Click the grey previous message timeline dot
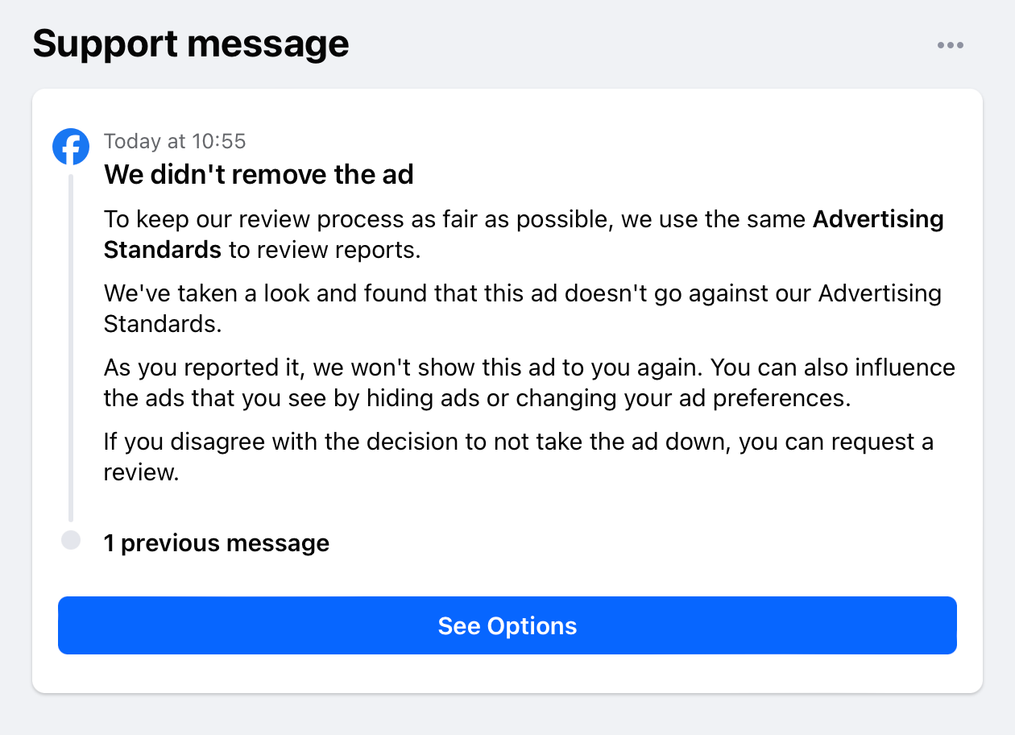Image resolution: width=1015 pixels, height=735 pixels. click(x=71, y=541)
